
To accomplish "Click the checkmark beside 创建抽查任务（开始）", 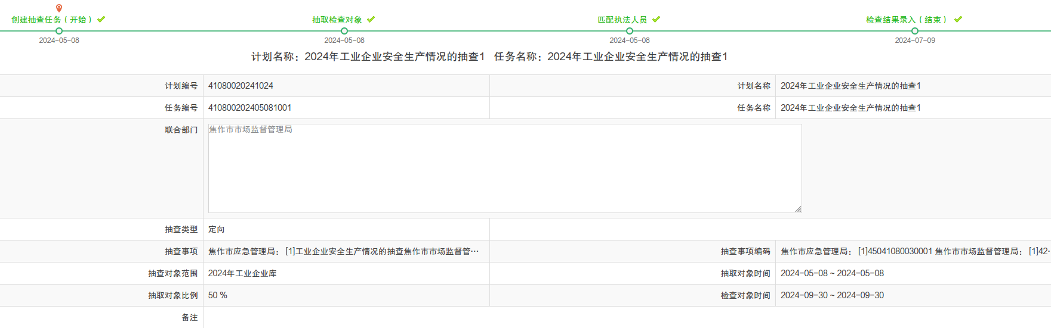I will (x=101, y=20).
